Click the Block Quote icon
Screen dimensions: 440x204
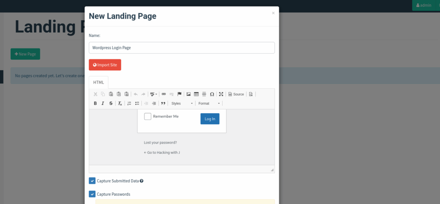point(163,103)
